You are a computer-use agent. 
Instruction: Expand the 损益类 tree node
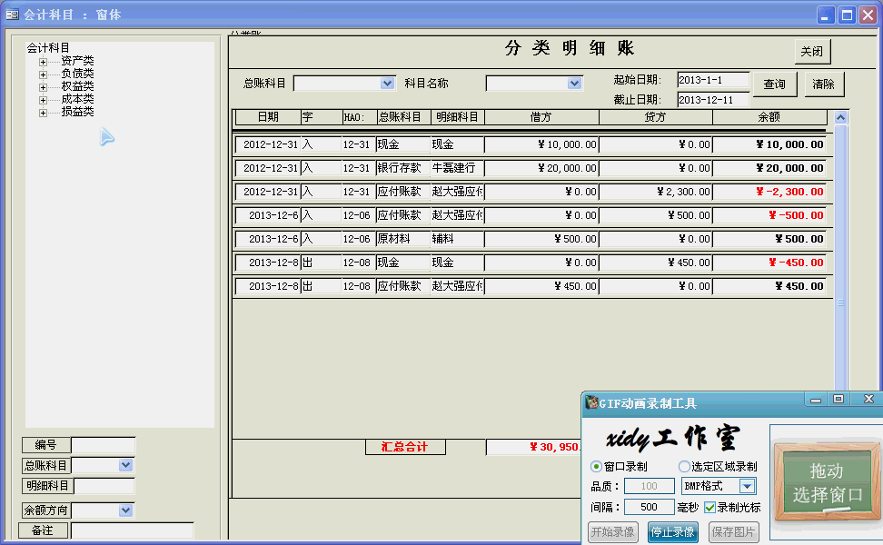click(x=43, y=113)
